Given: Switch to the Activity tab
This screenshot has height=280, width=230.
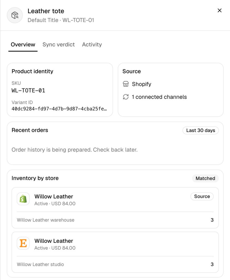Looking at the screenshot, I should (92, 45).
